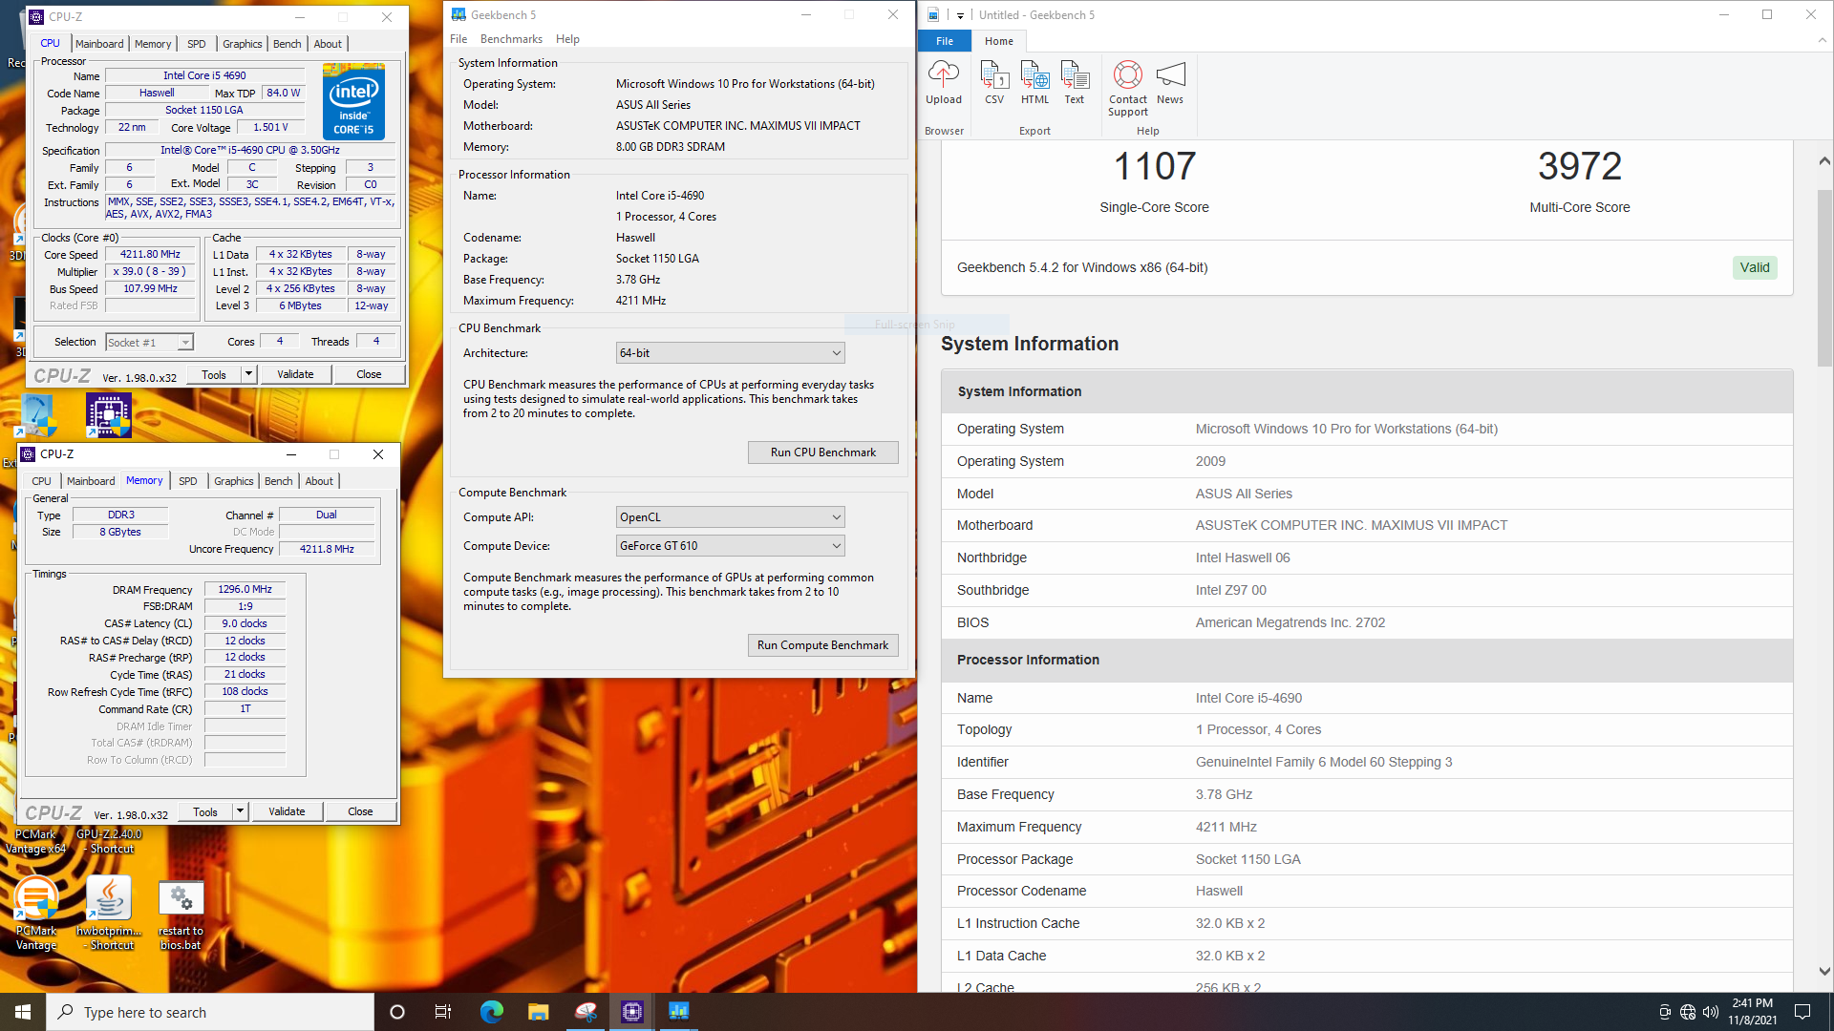Viewport: 1834px width, 1031px height.
Task: Open the Benchmarks menu in Geekbench 5
Action: coord(511,39)
